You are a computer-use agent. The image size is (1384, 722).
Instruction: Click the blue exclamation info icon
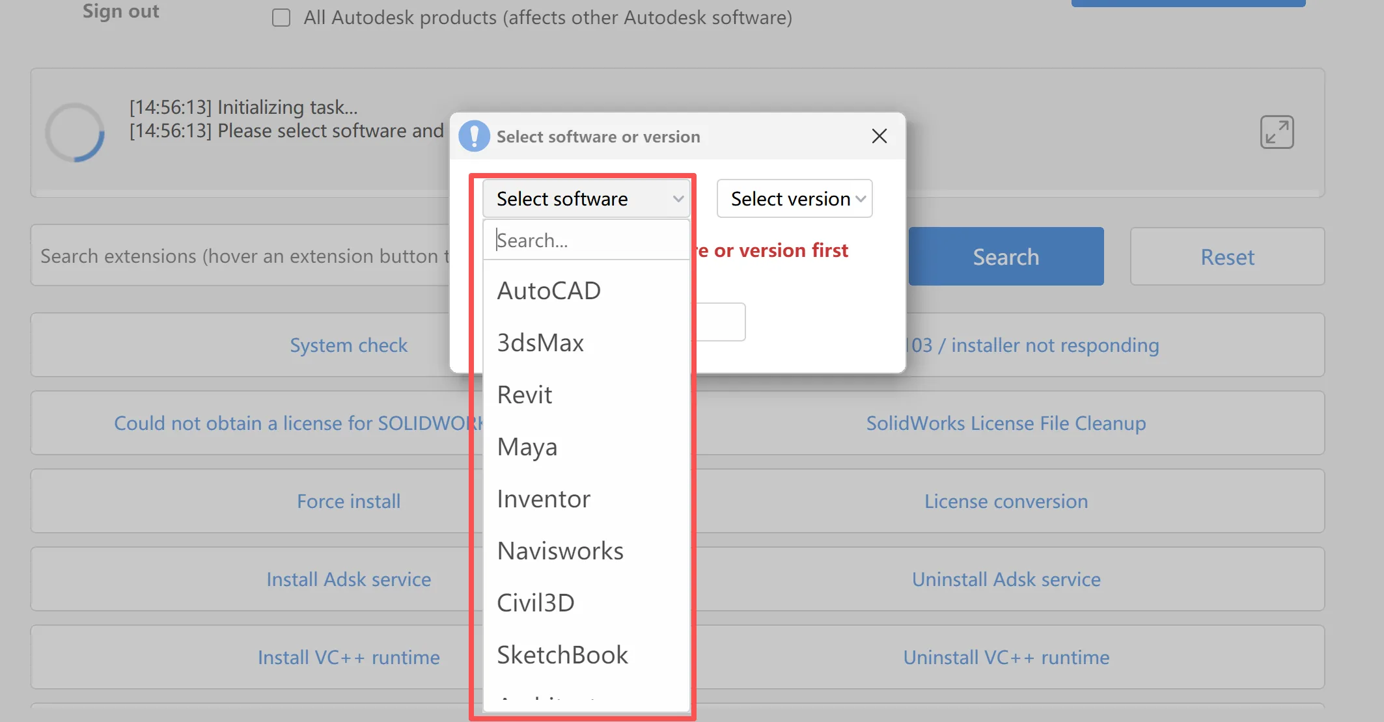[x=474, y=137]
